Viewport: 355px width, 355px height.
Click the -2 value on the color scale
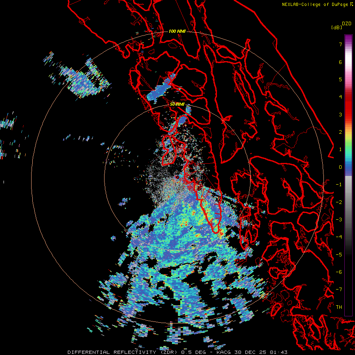tap(339, 202)
